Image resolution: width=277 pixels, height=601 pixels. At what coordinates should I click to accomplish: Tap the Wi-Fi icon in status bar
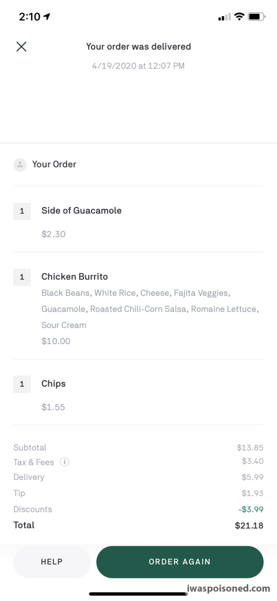(x=239, y=17)
